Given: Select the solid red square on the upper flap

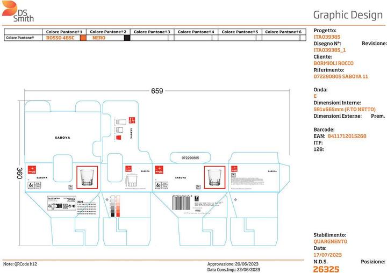Looking at the screenshot, I should click(x=119, y=138).
